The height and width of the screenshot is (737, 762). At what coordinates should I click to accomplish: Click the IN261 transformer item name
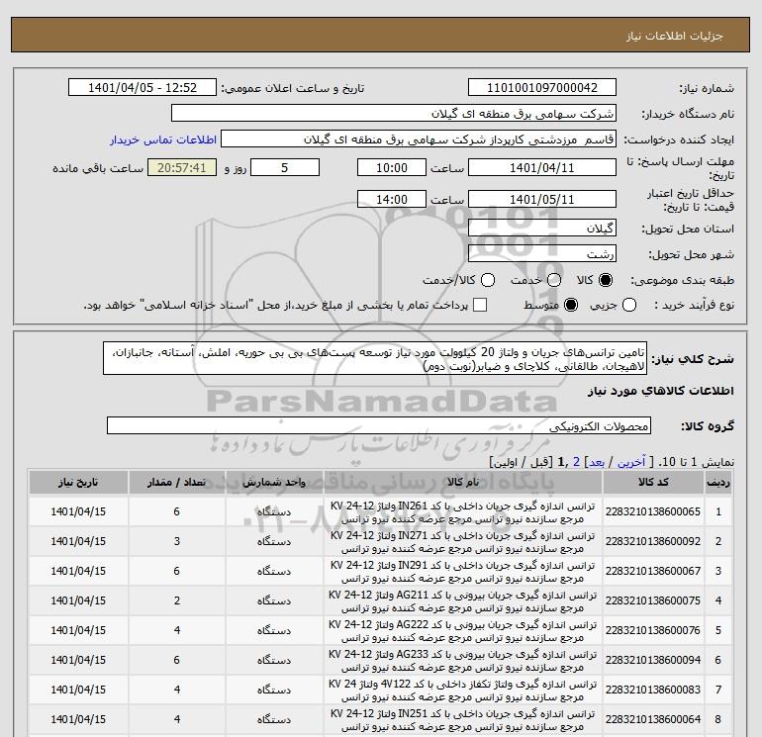click(x=463, y=512)
